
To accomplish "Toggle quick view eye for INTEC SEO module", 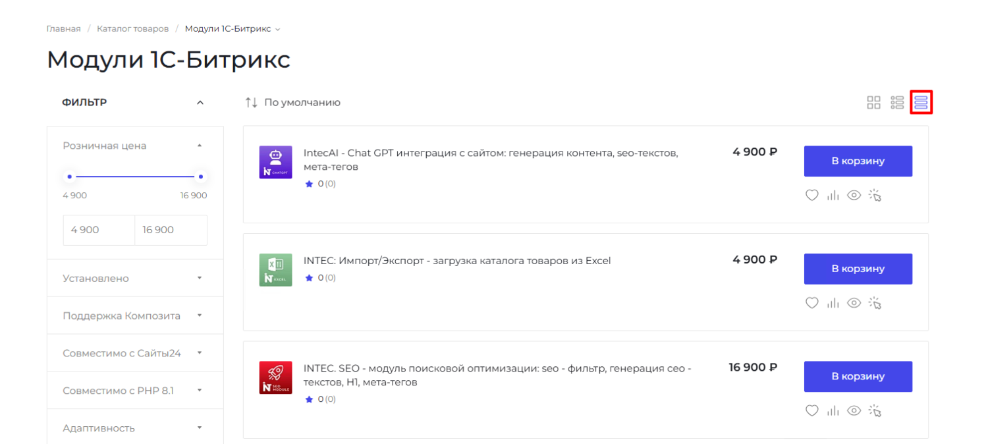I will click(x=854, y=411).
